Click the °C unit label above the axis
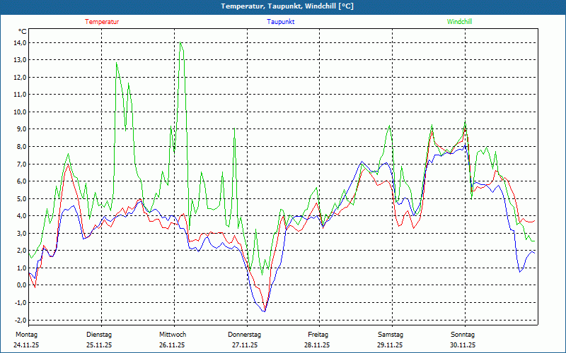The width and height of the screenshot is (566, 353). pyautogui.click(x=23, y=32)
